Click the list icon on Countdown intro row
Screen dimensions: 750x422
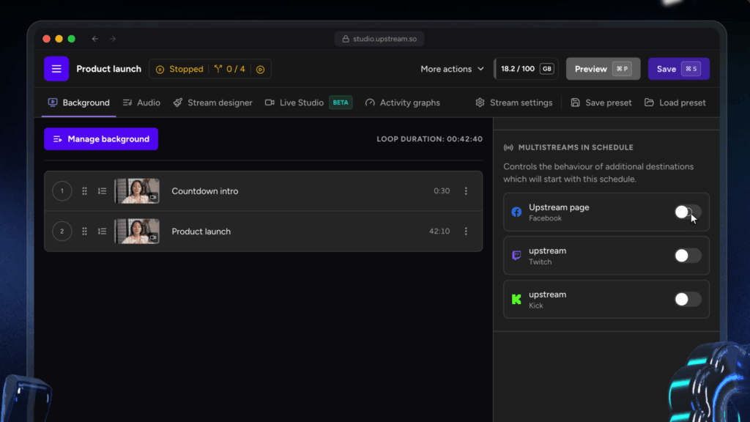click(102, 191)
